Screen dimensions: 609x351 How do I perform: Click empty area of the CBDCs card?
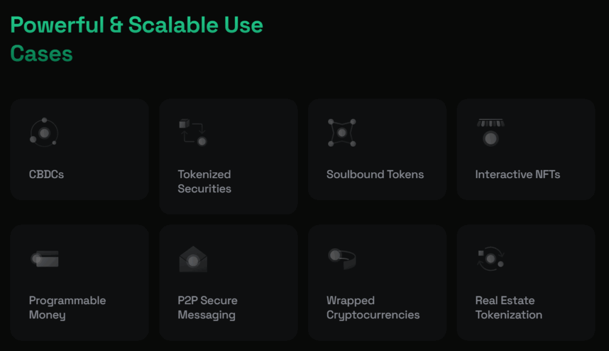click(107, 137)
